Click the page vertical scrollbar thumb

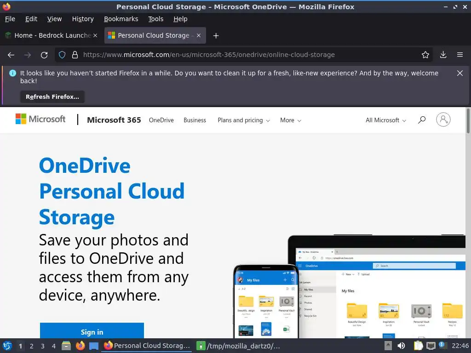point(468,121)
